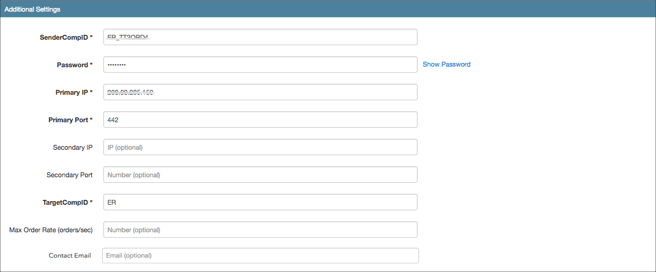Click the Show Password link

coord(446,64)
